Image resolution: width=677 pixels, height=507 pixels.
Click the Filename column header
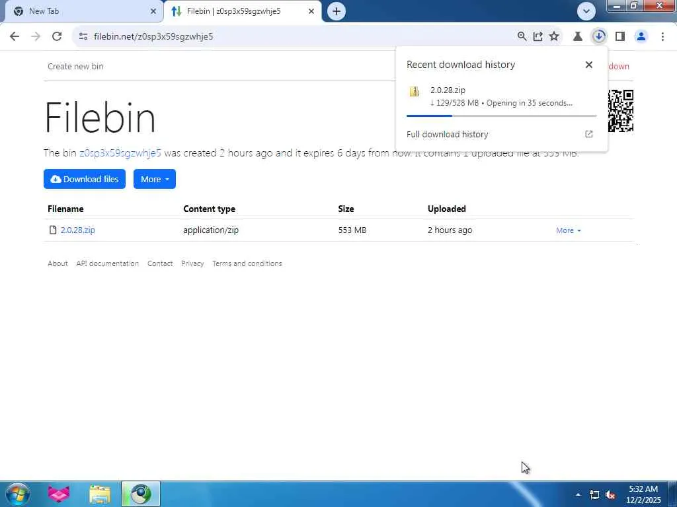tap(65, 209)
